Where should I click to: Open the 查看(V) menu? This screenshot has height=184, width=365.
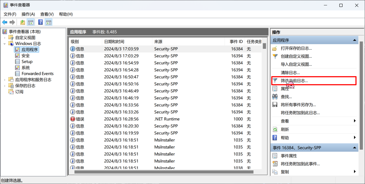47,14
